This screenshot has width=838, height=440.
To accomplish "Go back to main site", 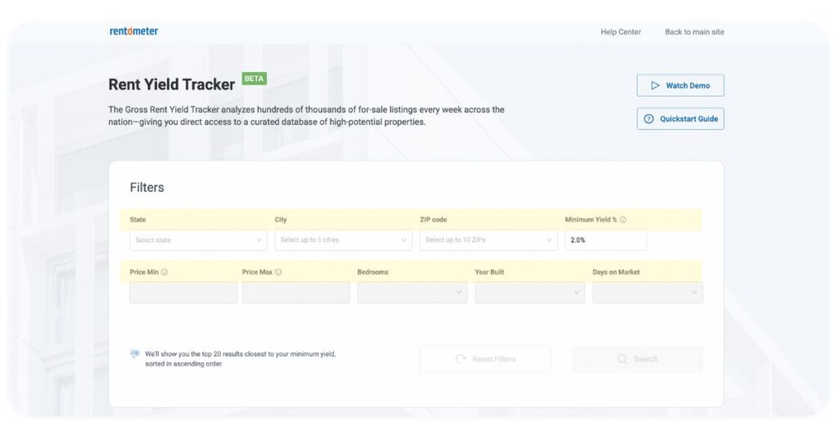I will pos(694,32).
